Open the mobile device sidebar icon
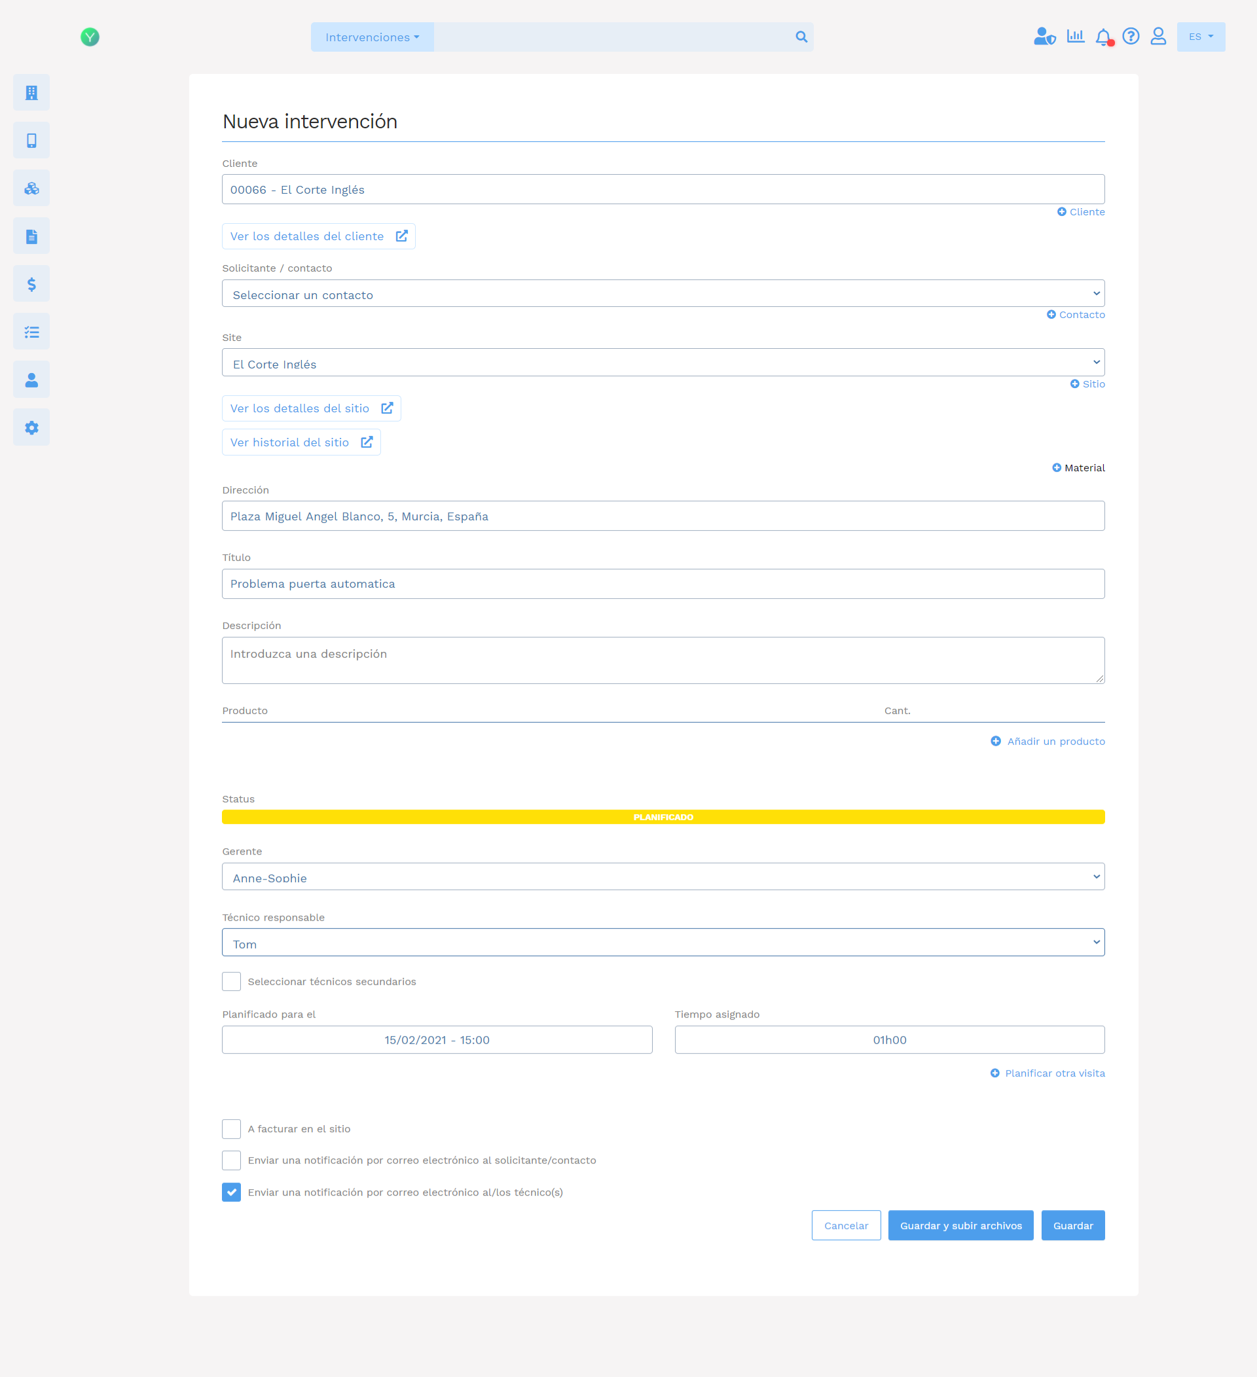 pyautogui.click(x=31, y=140)
